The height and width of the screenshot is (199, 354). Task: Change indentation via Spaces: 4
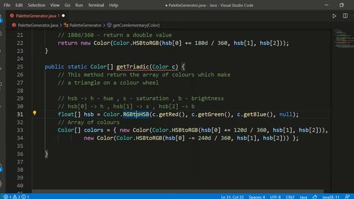click(x=257, y=197)
